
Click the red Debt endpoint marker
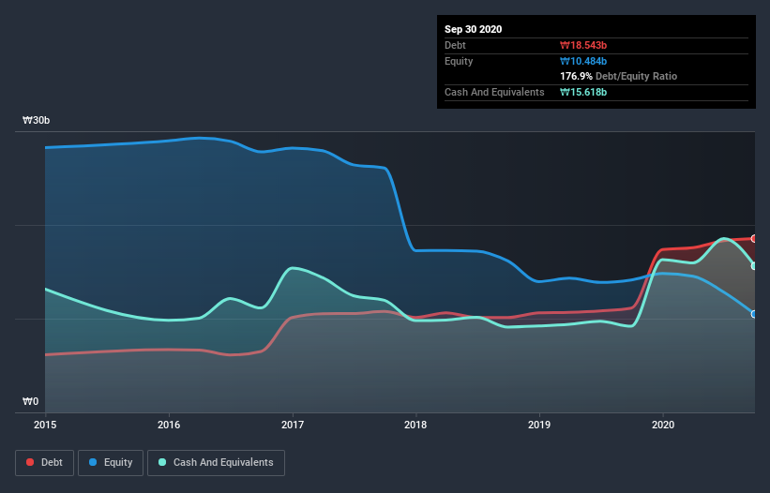coord(754,238)
